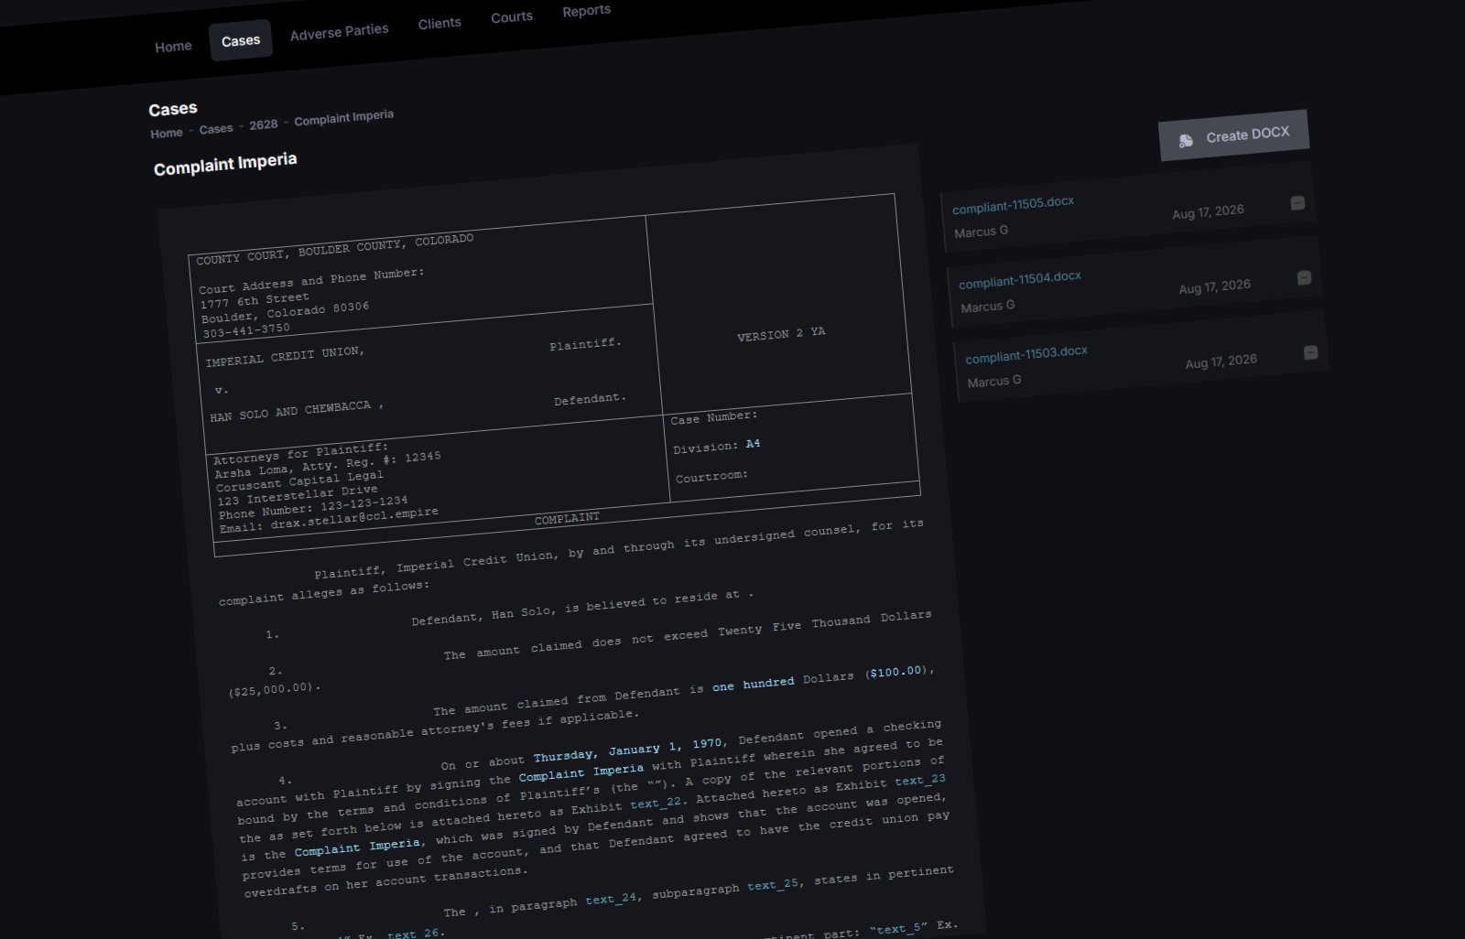This screenshot has height=939, width=1465.
Task: Click the 'Attorneys for Plaintiff:' label
Action: click(x=300, y=453)
